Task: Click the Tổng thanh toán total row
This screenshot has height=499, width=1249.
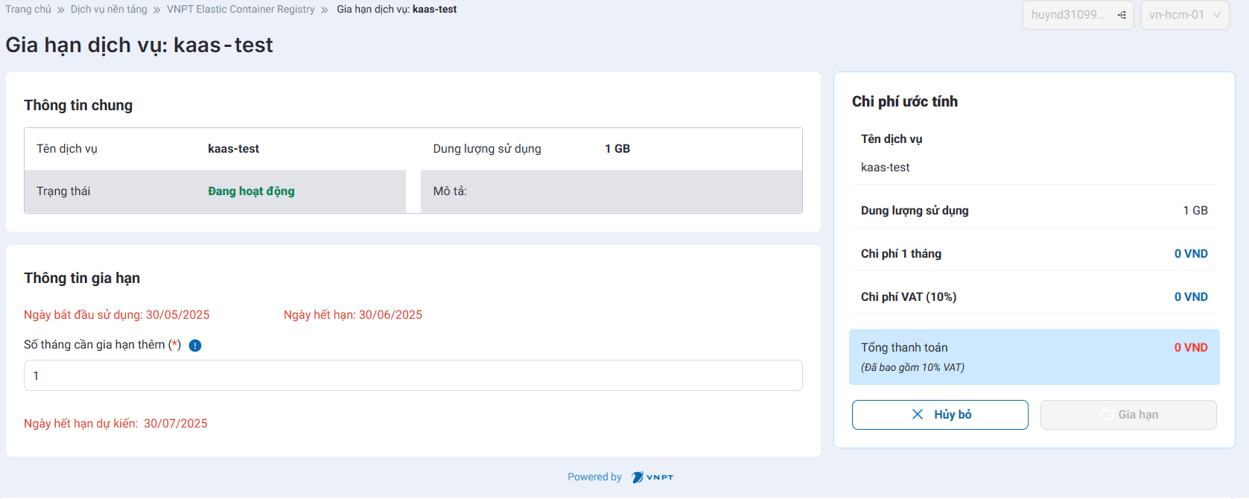Action: click(1034, 357)
